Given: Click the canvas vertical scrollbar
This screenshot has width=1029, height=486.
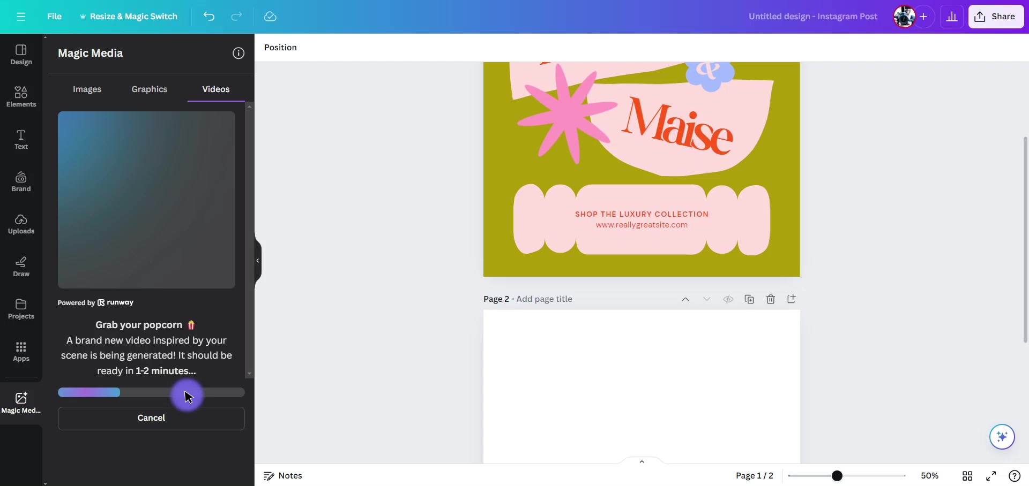Looking at the screenshot, I should pos(1025,240).
